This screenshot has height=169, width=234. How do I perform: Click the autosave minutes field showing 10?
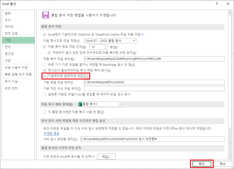click(97, 47)
